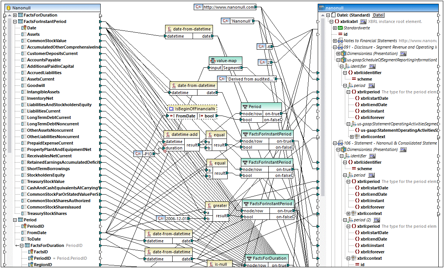Expand the FactsForDuration table at top
The width and height of the screenshot is (444, 268).
pos(15,15)
